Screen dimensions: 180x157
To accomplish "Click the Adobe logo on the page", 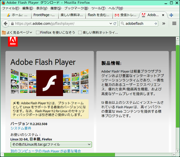I will pos(13,41).
